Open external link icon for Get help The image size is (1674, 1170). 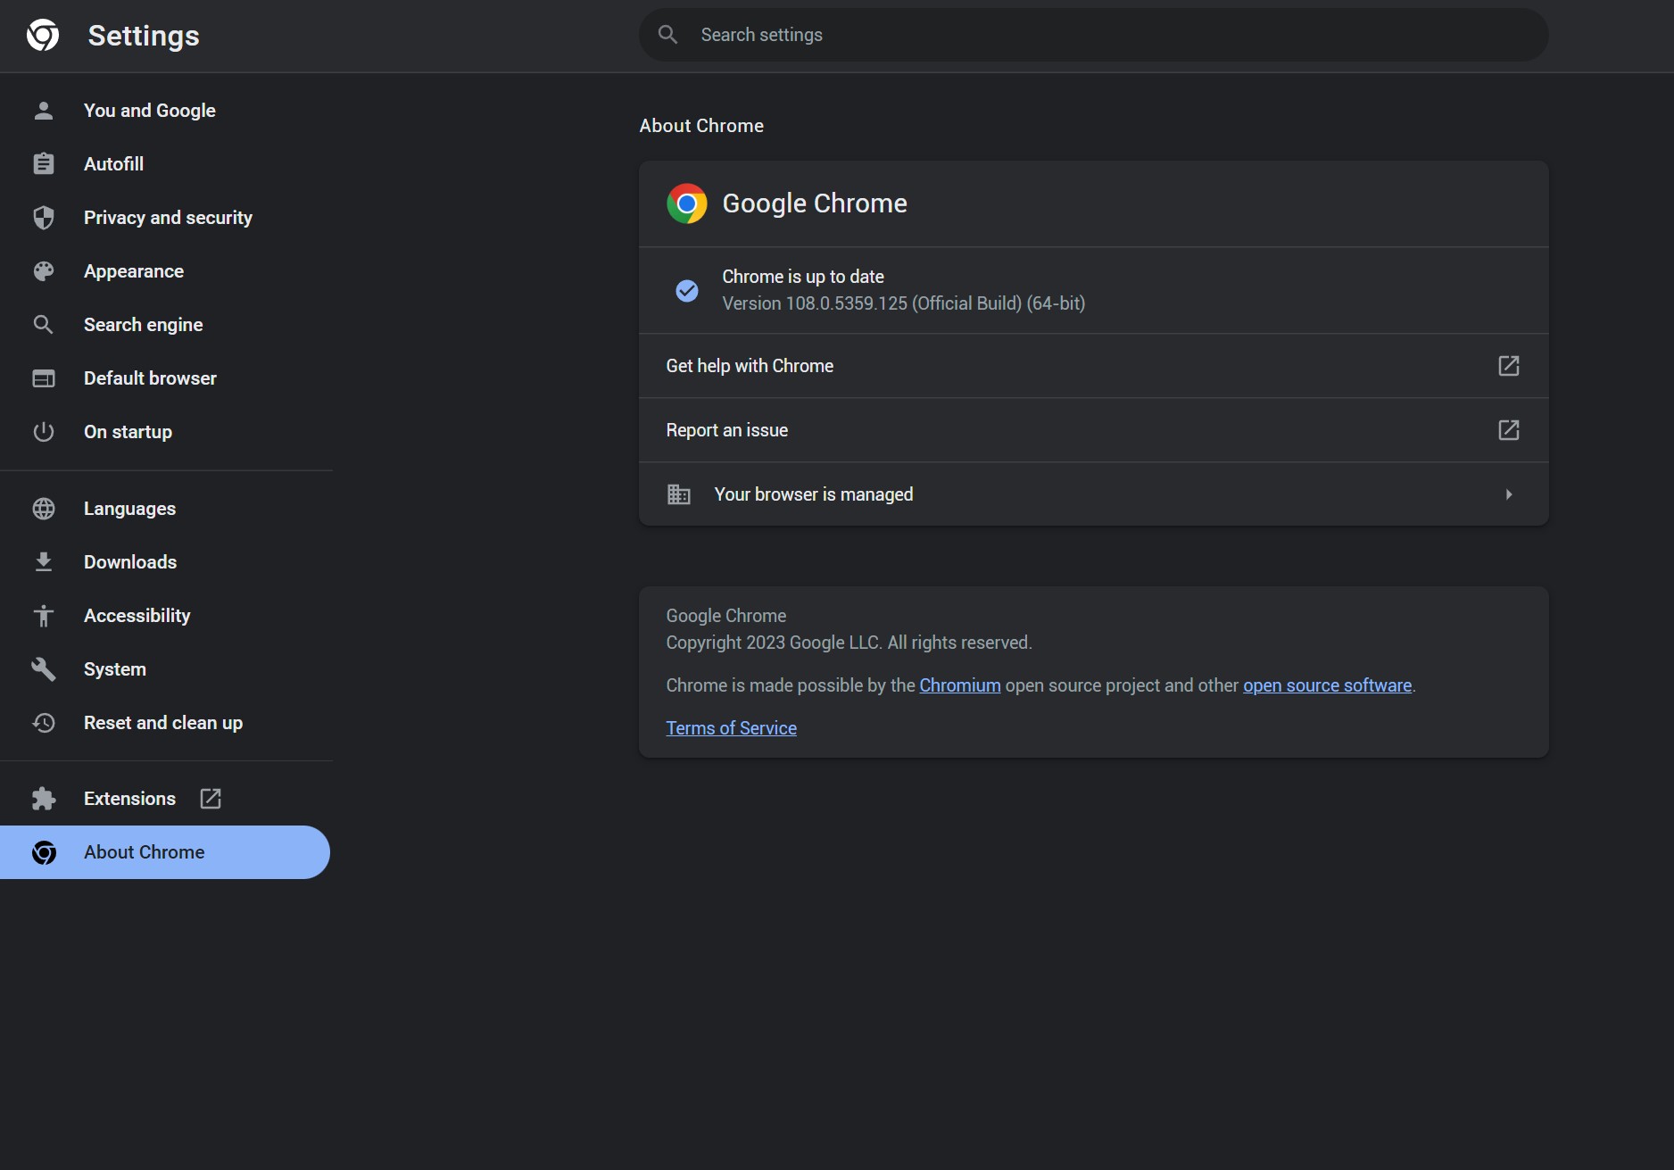[1508, 366]
